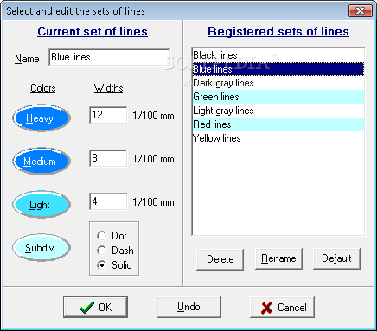Choose the Solid line style option
The image size is (377, 331).
(114, 265)
